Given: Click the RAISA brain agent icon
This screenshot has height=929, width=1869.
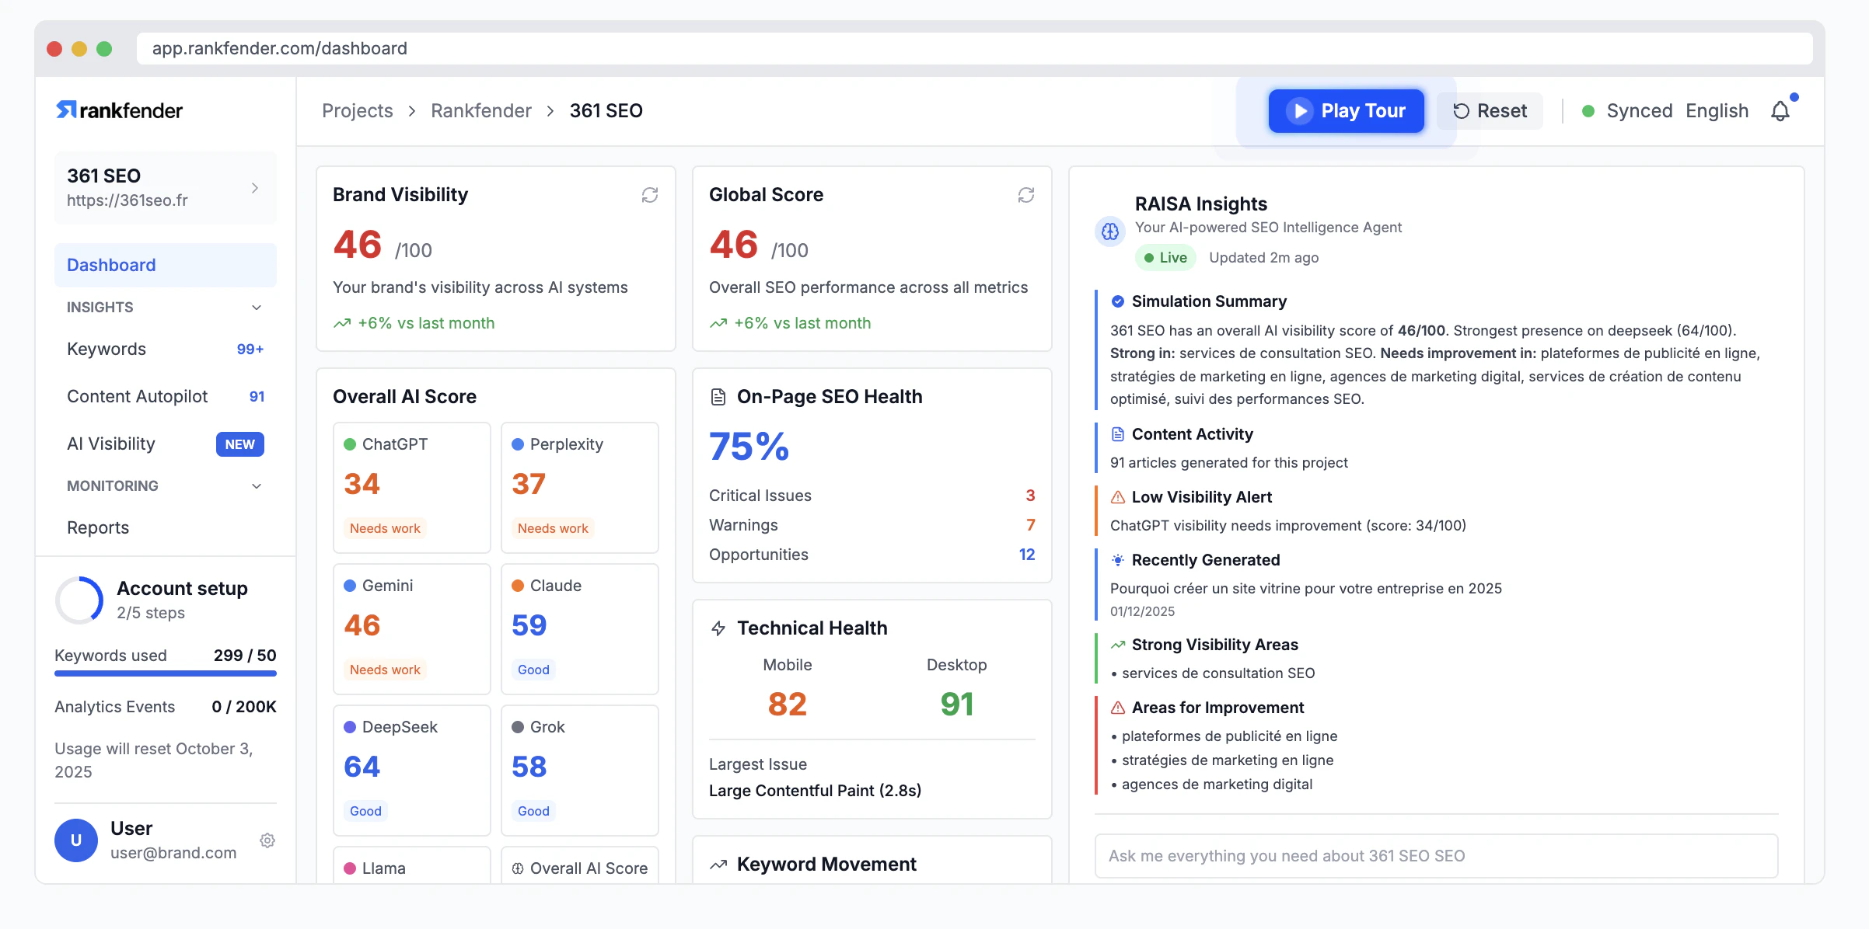Looking at the screenshot, I should point(1110,231).
